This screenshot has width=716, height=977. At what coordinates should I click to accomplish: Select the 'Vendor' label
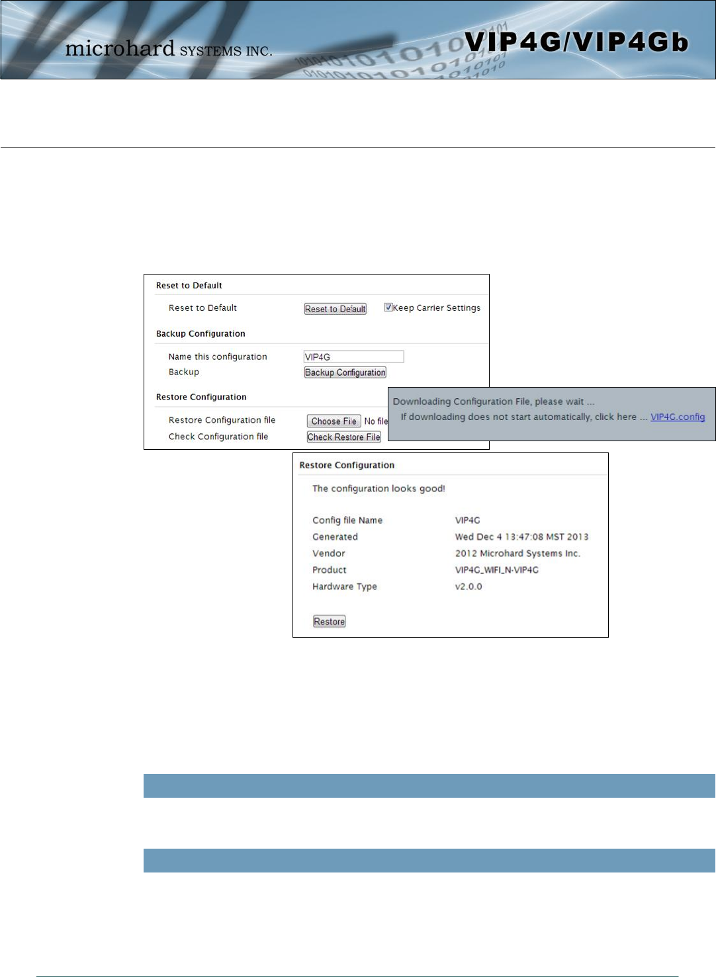pyautogui.click(x=329, y=554)
